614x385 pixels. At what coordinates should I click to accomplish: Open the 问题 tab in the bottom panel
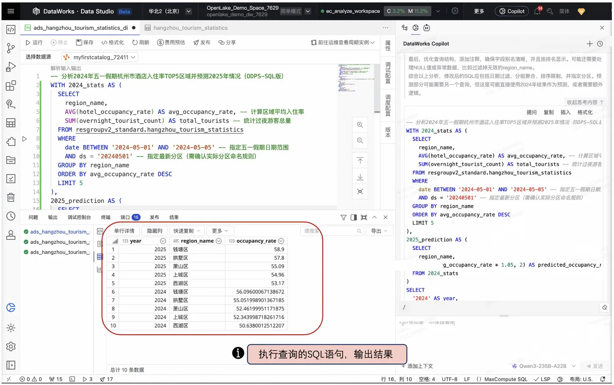pyautogui.click(x=33, y=217)
